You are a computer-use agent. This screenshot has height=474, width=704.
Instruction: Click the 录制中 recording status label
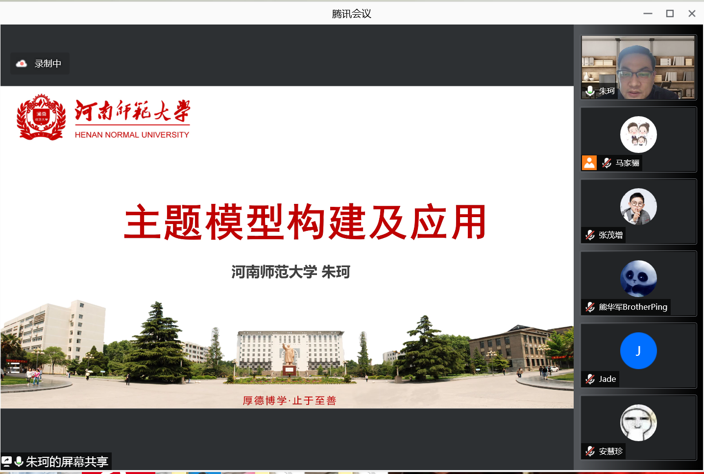pyautogui.click(x=48, y=64)
